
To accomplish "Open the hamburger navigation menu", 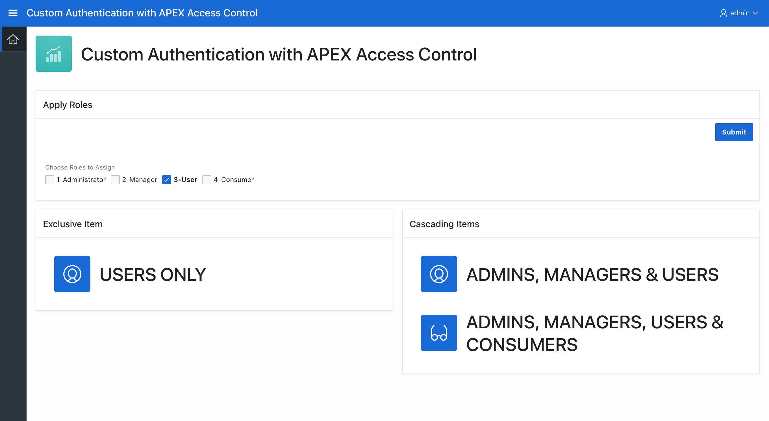I will coord(13,13).
